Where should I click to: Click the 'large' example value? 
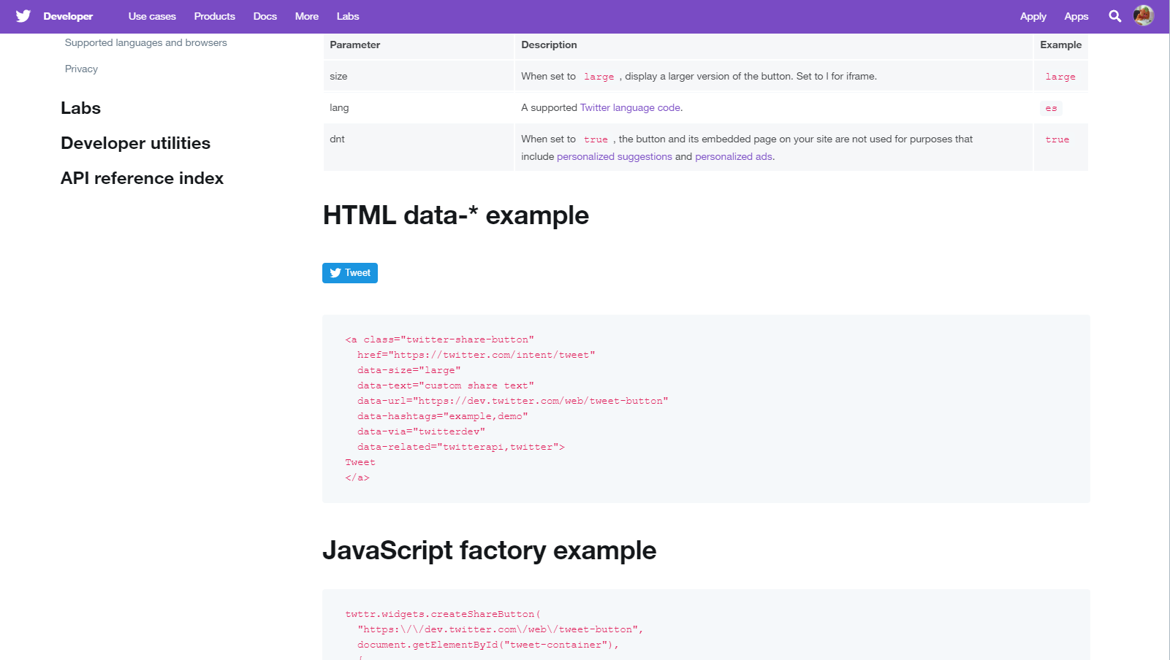(1060, 77)
